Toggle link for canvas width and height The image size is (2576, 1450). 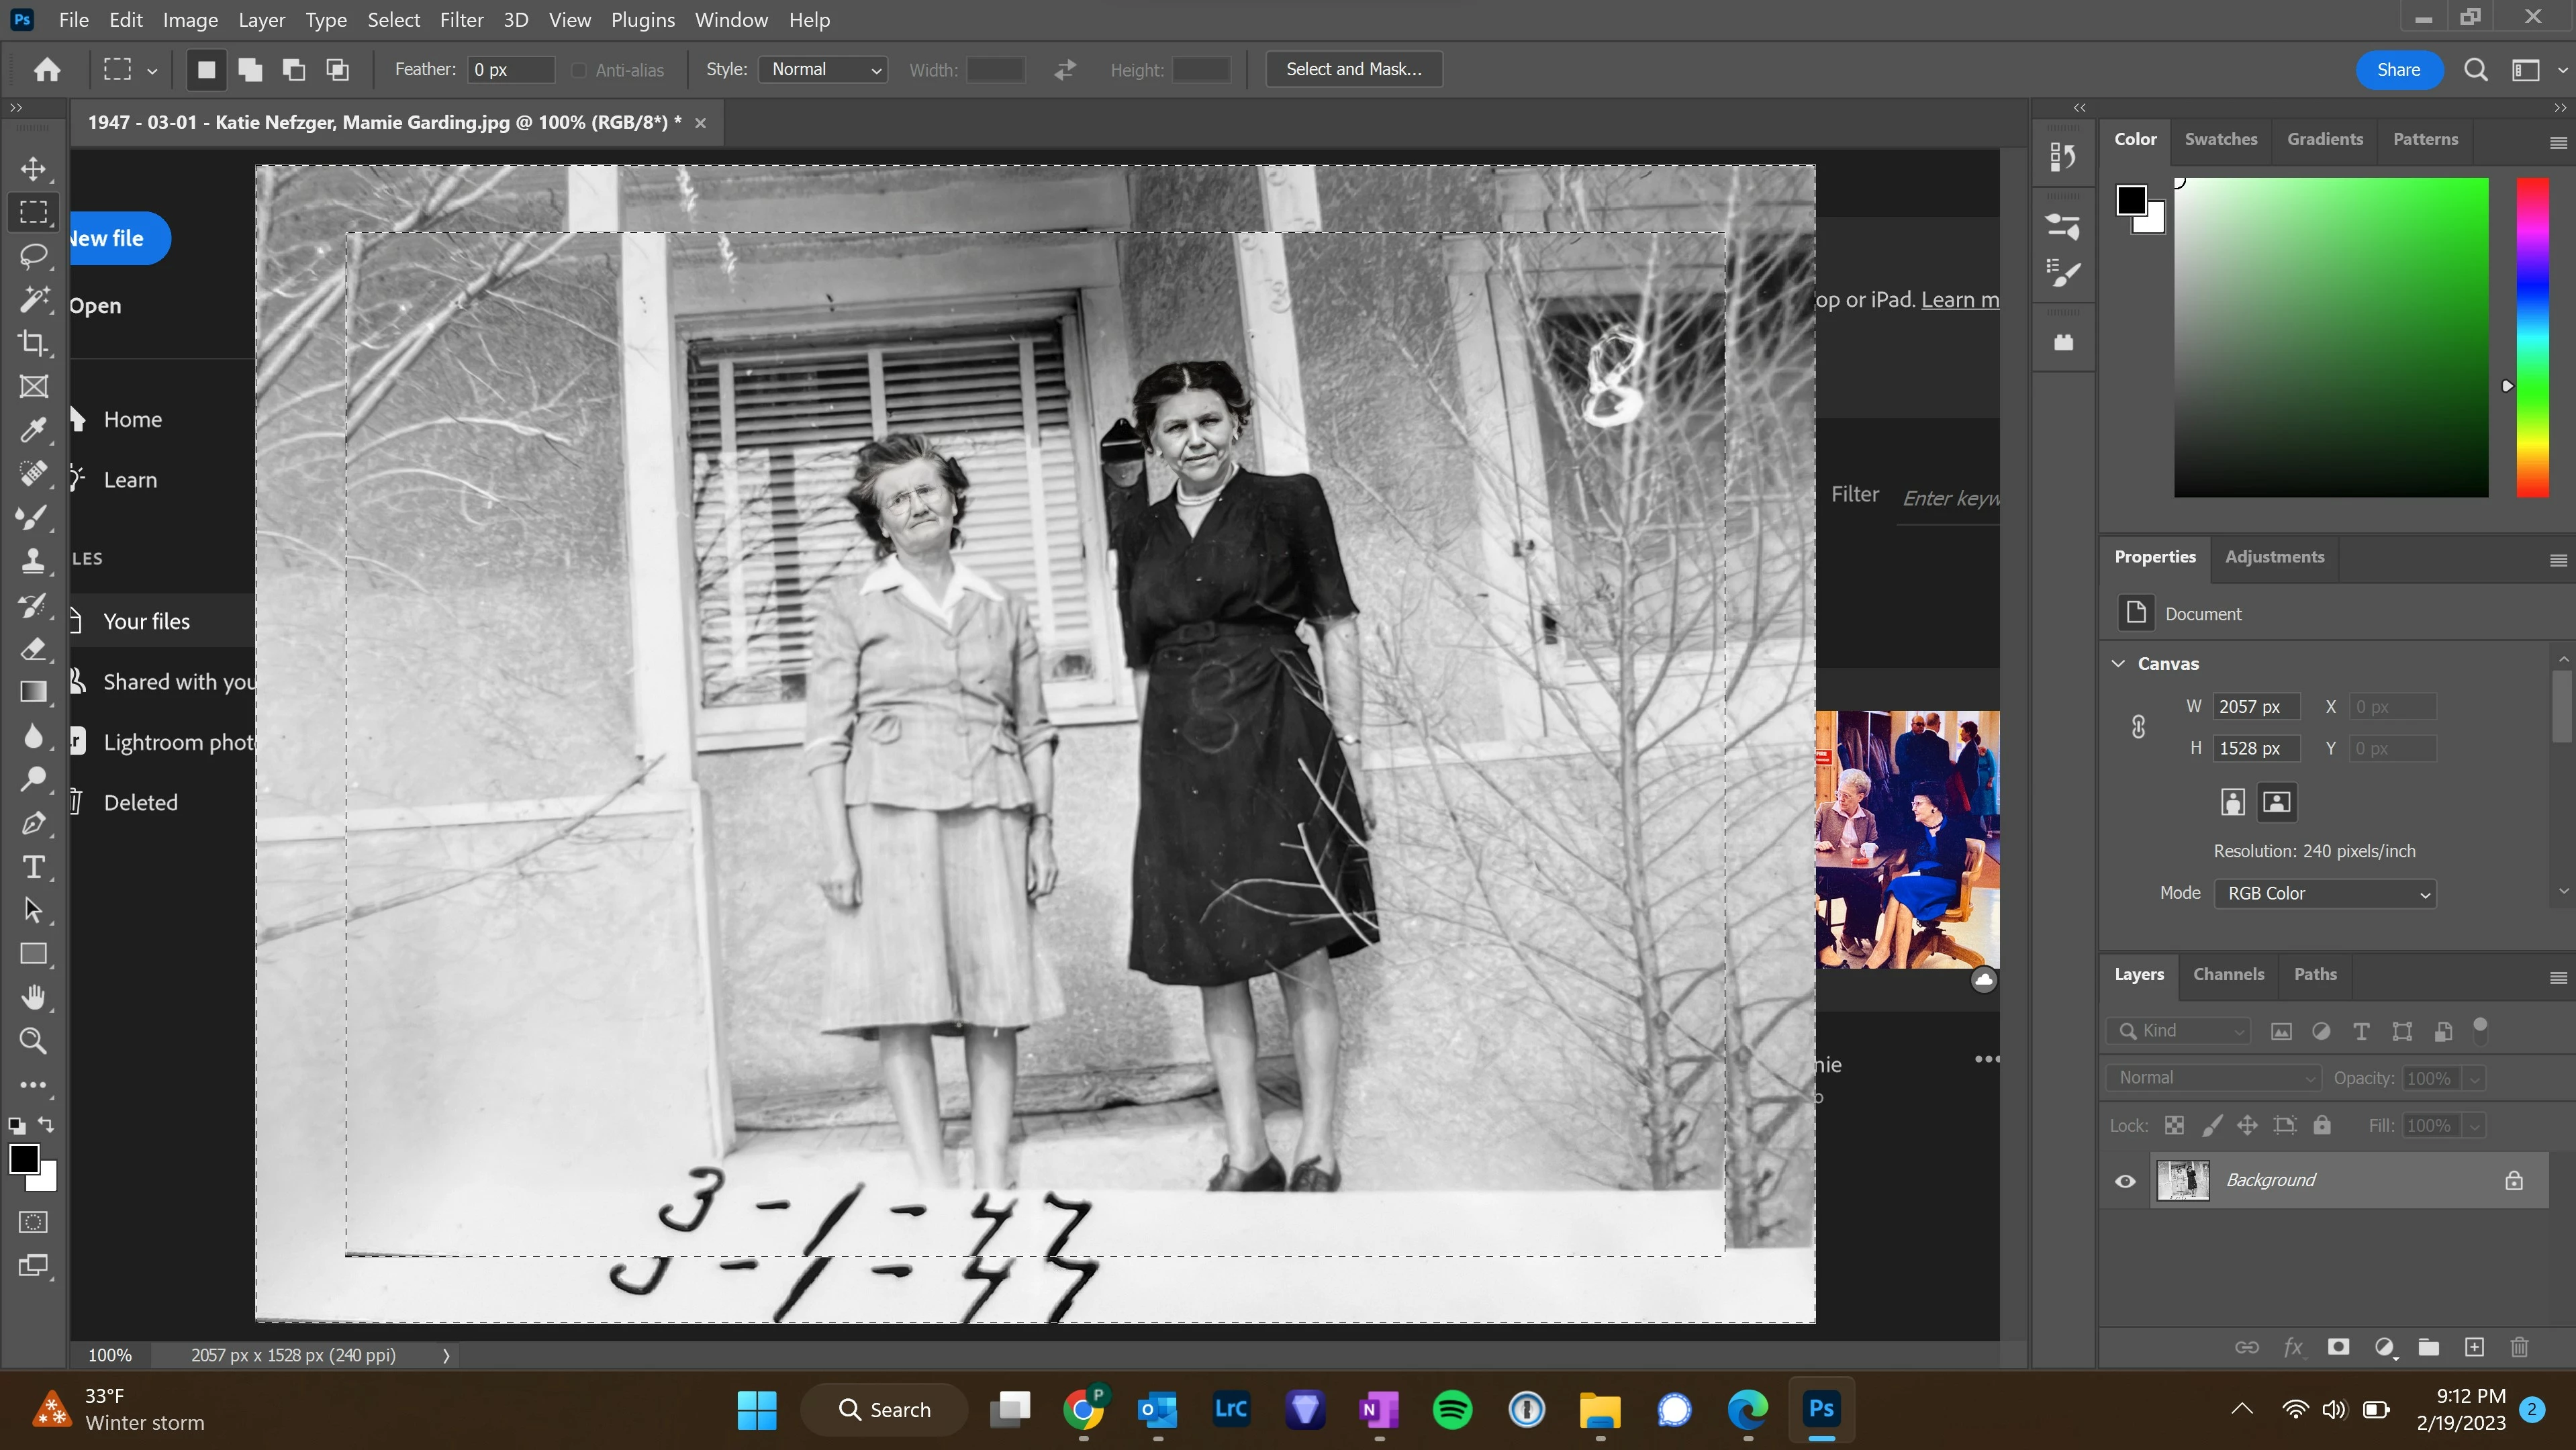tap(2138, 727)
